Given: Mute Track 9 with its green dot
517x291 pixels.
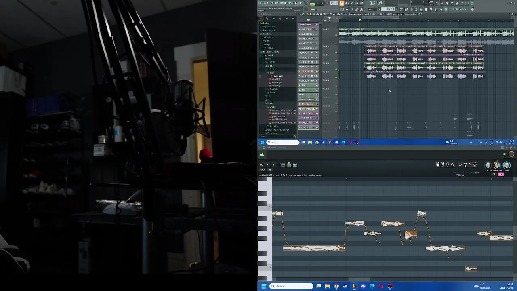Looking at the screenshot, I should (x=336, y=95).
